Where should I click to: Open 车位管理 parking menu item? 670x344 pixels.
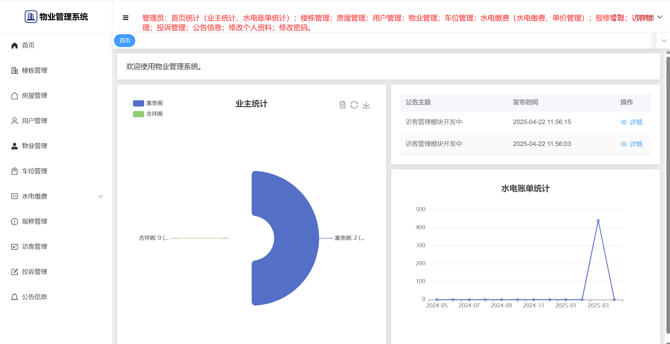(x=34, y=171)
